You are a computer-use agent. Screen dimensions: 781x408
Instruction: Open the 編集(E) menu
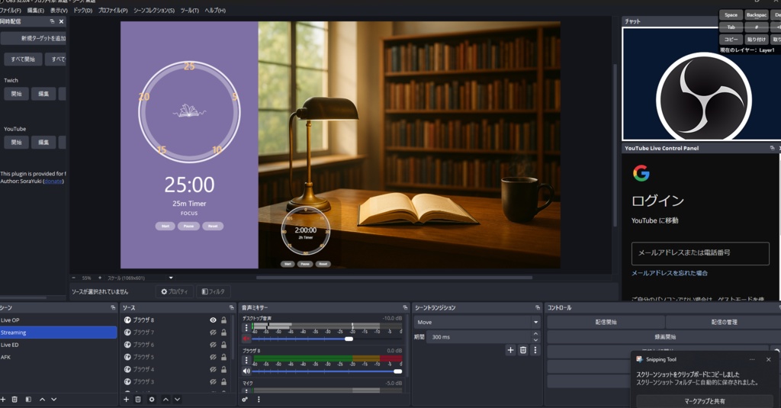coord(35,11)
